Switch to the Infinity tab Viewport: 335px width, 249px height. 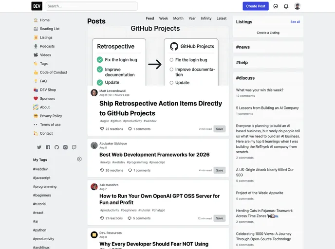[x=206, y=18]
